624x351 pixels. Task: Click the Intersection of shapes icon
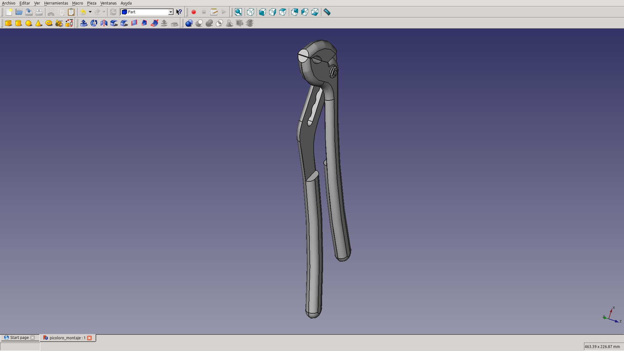pos(219,23)
